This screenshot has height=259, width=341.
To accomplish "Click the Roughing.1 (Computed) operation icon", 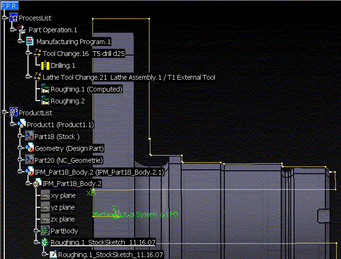I will point(45,89).
